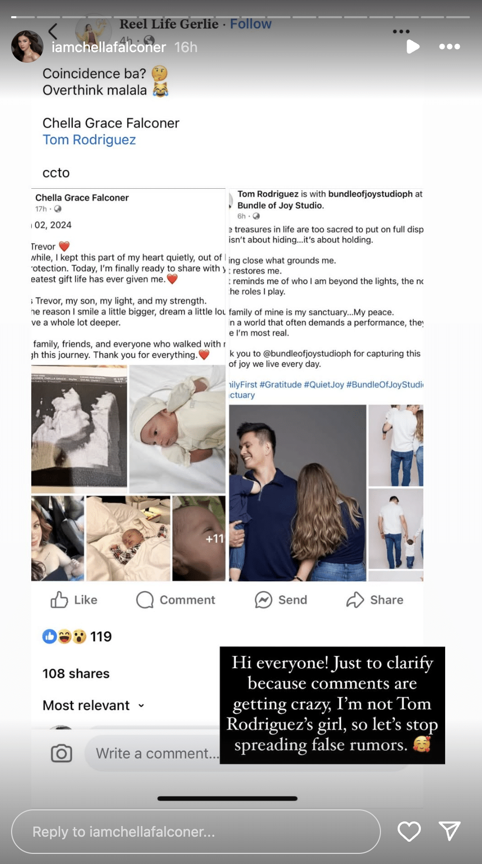The width and height of the screenshot is (482, 864).
Task: Tap the story progress bar at the top
Action: click(241, 17)
